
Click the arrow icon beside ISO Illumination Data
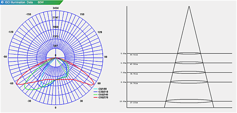coord(2,3)
